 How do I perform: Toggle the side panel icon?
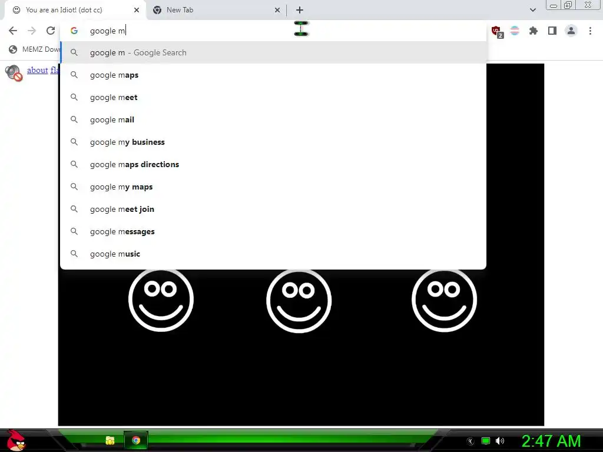pos(552,31)
